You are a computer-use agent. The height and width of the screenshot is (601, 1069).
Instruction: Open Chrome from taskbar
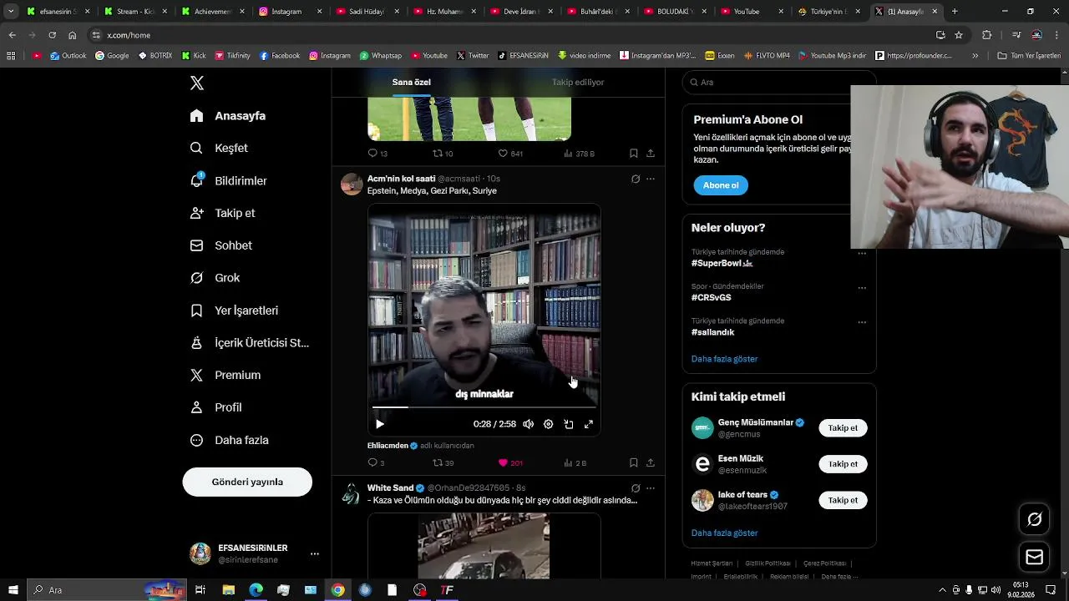tap(337, 590)
